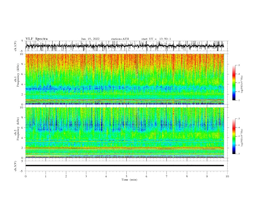Select the date 'Jun. 15, 2022'
This screenshot has height=198, width=256.
point(90,39)
